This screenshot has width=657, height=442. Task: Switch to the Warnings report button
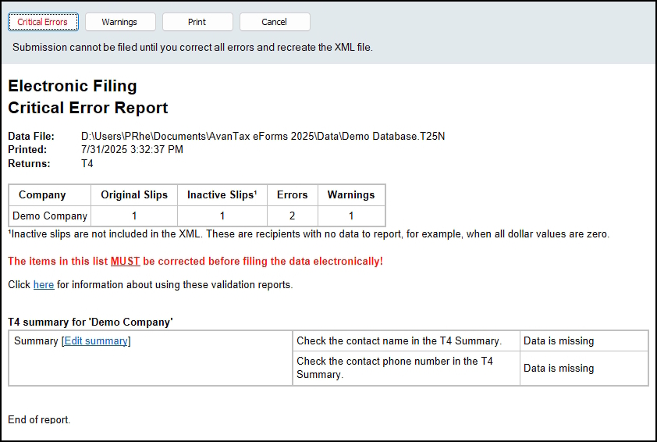[119, 22]
